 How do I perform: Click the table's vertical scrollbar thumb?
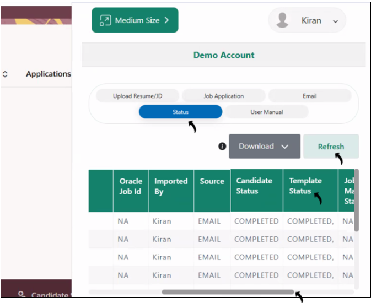click(x=356, y=200)
